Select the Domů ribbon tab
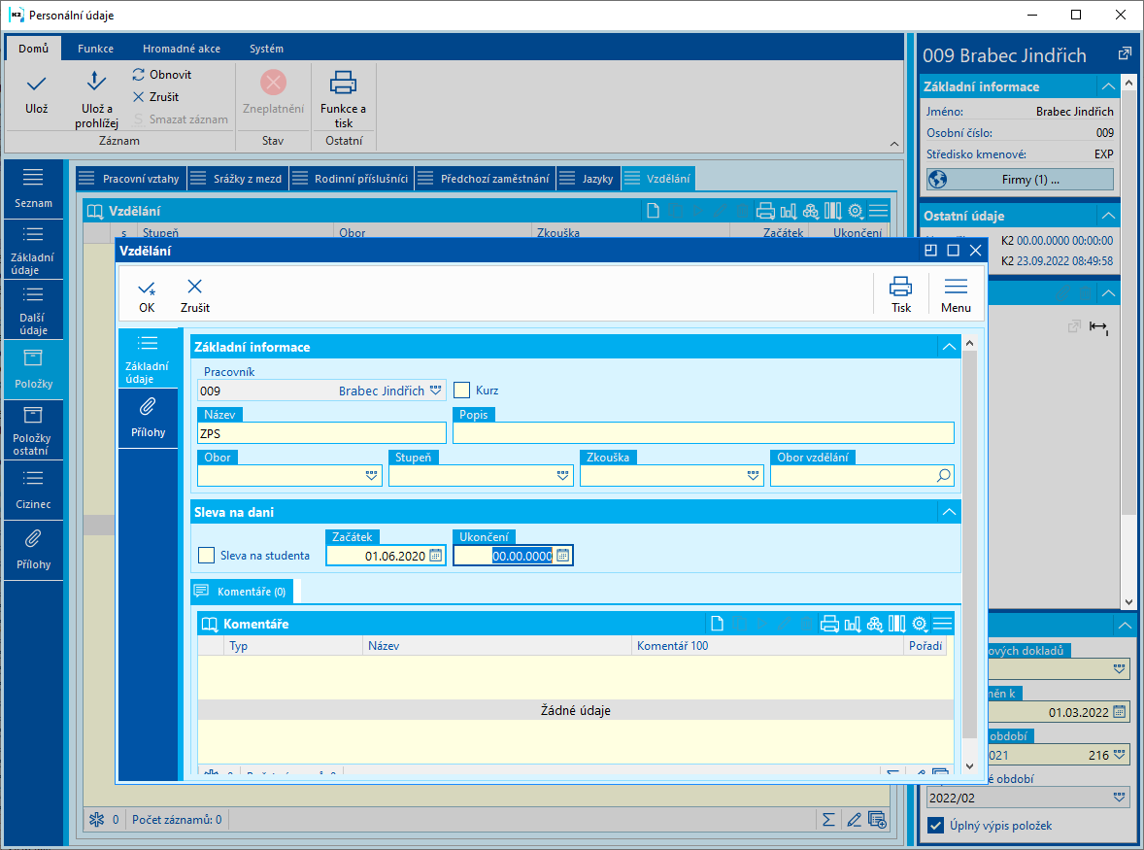The height and width of the screenshot is (850, 1144). (34, 49)
